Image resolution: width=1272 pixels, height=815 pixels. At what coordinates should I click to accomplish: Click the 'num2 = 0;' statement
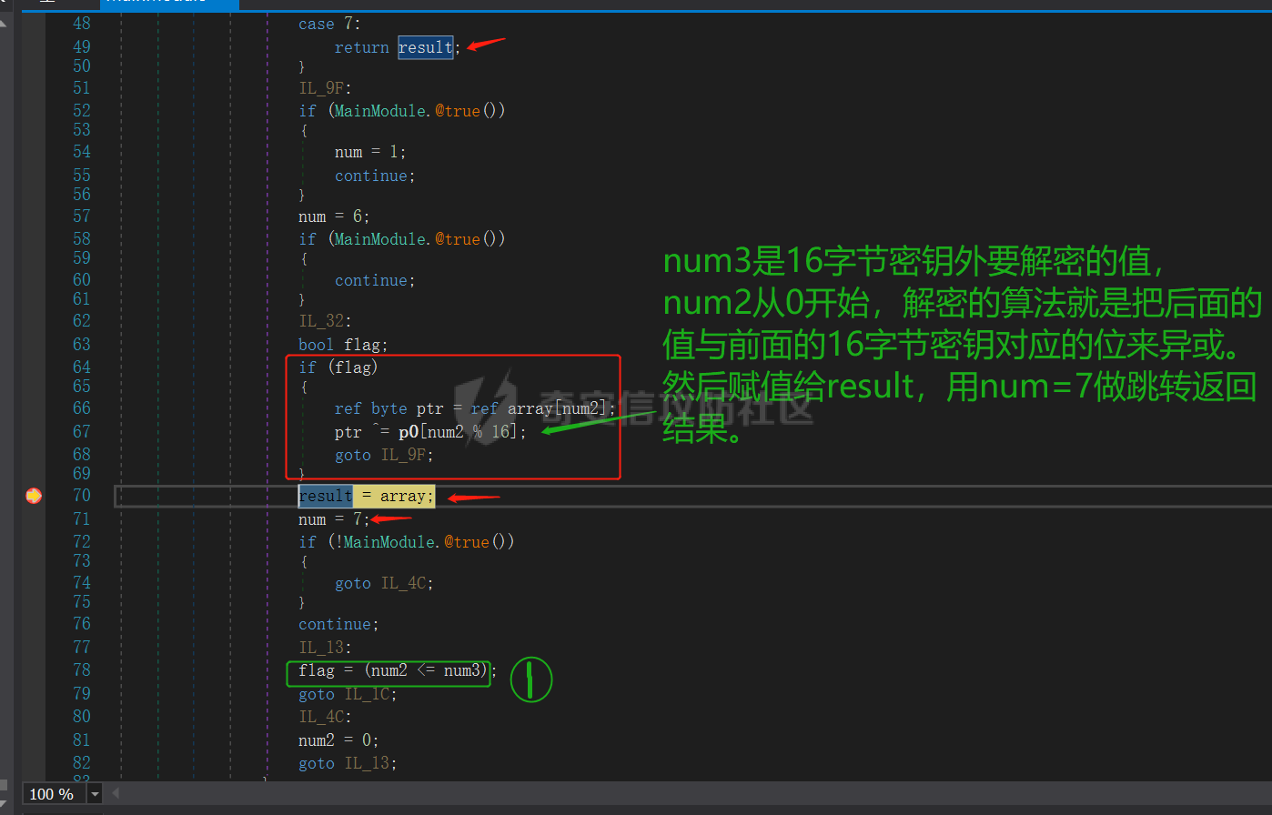coord(338,740)
